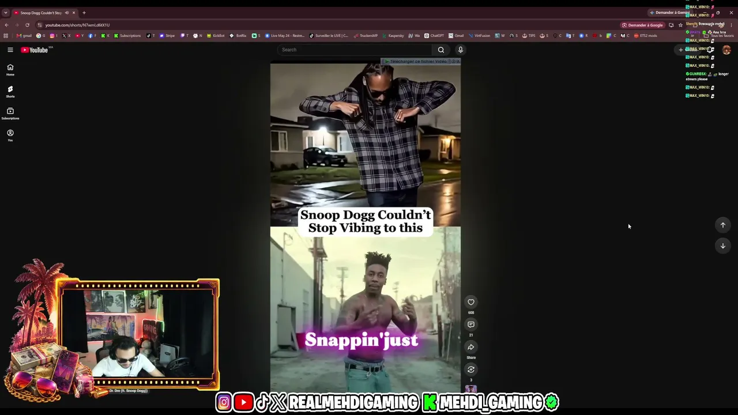
Task: Open the tab search dropdown arrow
Action: (6, 13)
